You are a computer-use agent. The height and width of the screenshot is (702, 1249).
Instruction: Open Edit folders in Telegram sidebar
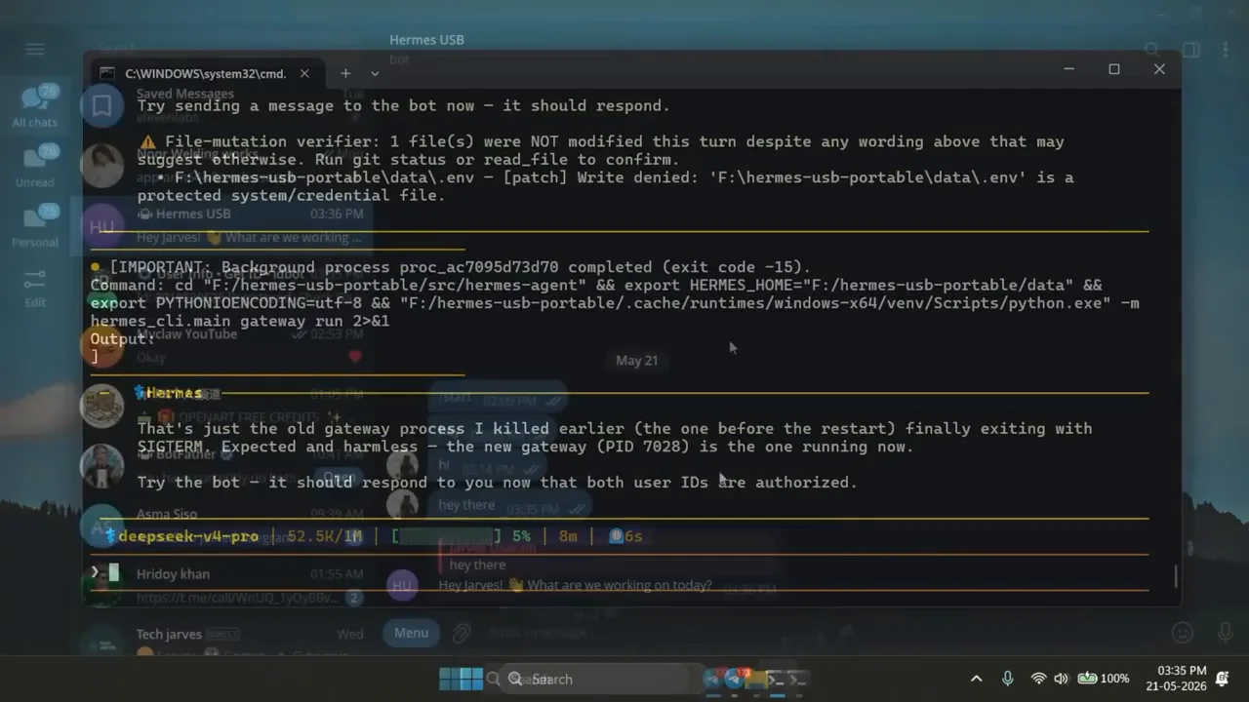pos(35,288)
